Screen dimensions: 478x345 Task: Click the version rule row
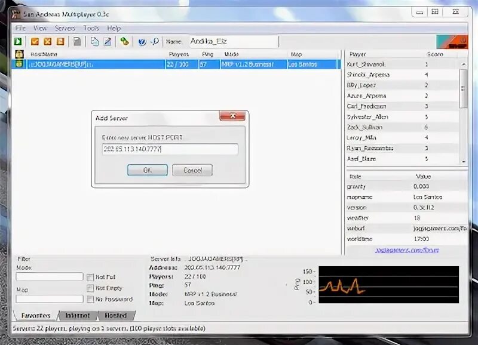(x=407, y=208)
